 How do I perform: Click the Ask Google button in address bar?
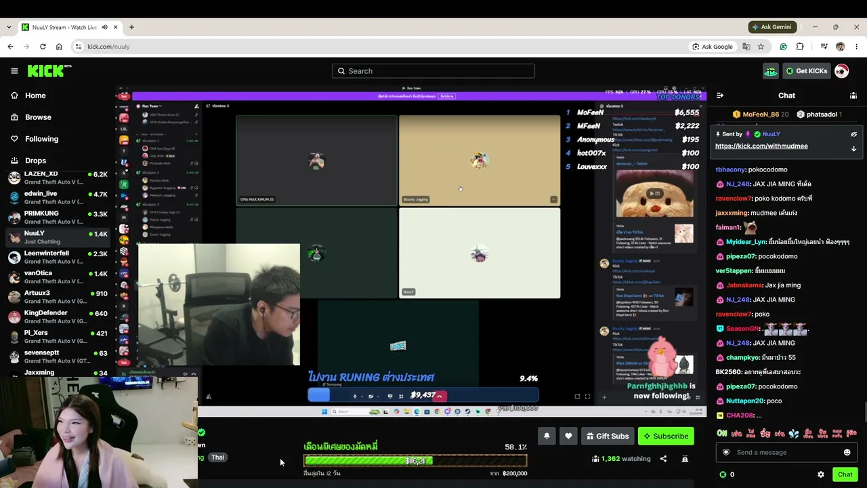click(x=713, y=47)
